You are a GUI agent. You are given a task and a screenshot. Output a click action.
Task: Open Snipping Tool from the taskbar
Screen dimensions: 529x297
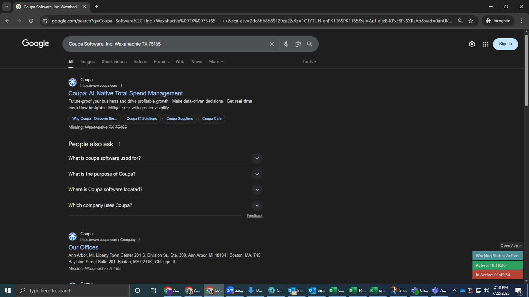tap(398, 290)
